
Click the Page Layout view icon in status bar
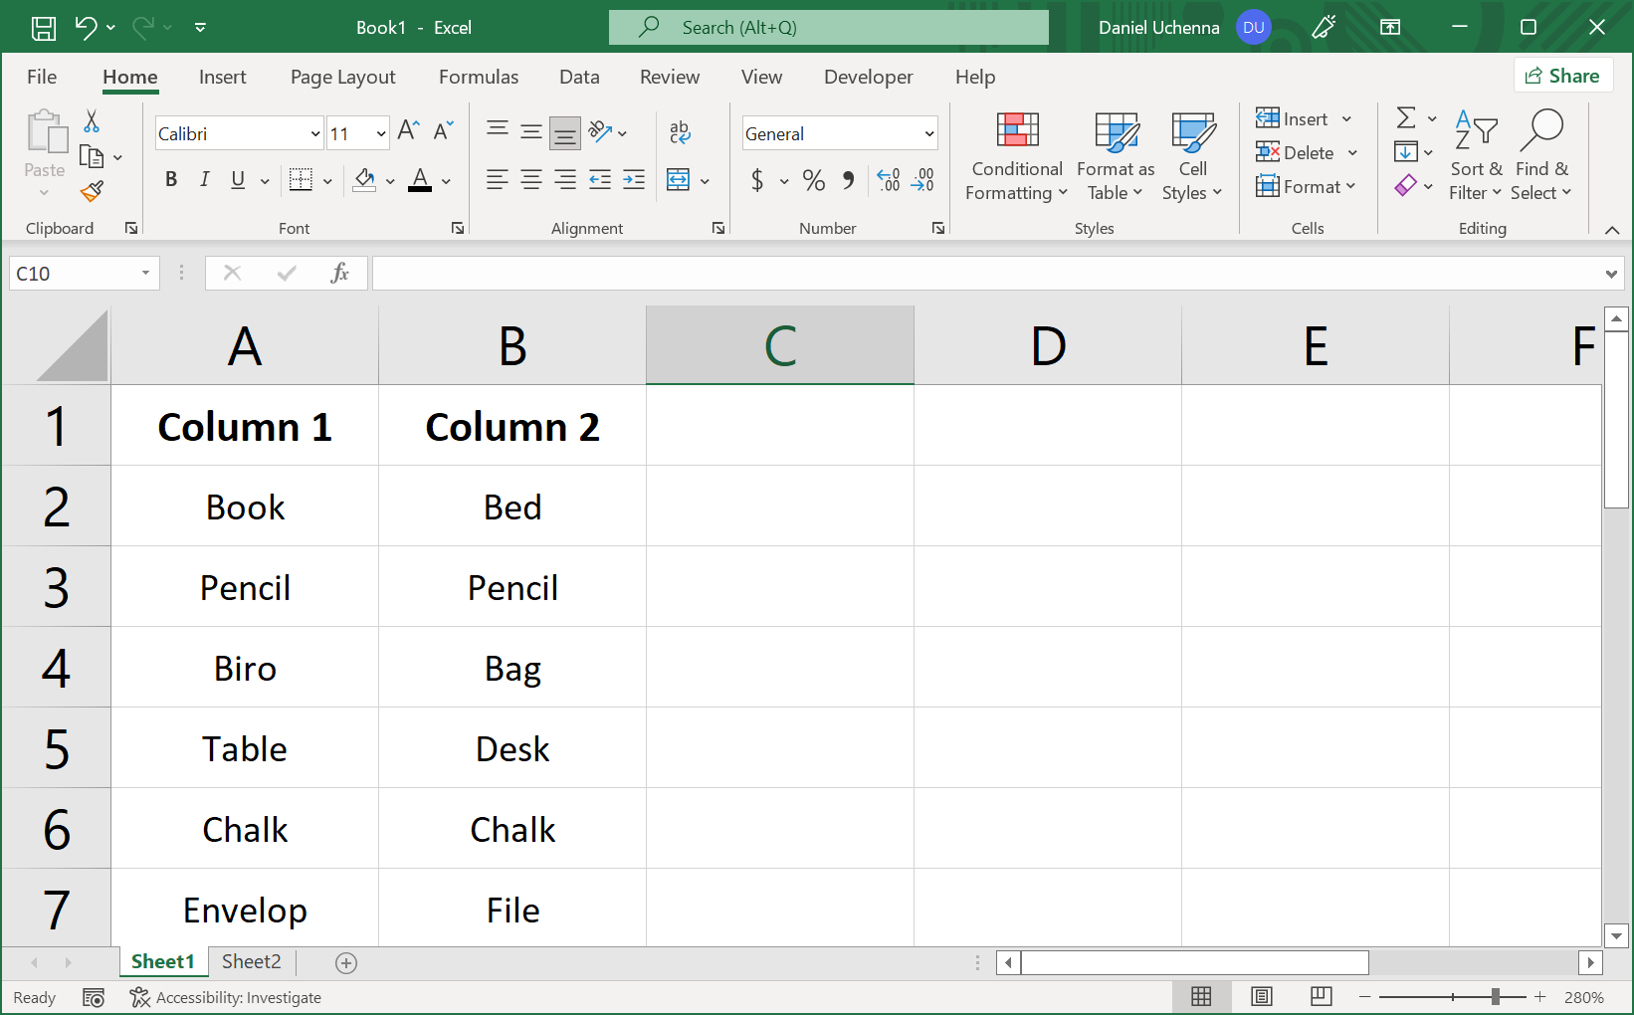(1261, 996)
